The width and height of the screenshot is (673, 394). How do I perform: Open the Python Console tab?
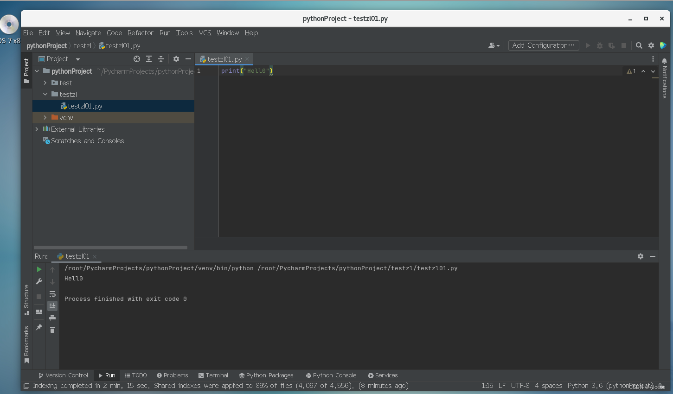point(331,375)
